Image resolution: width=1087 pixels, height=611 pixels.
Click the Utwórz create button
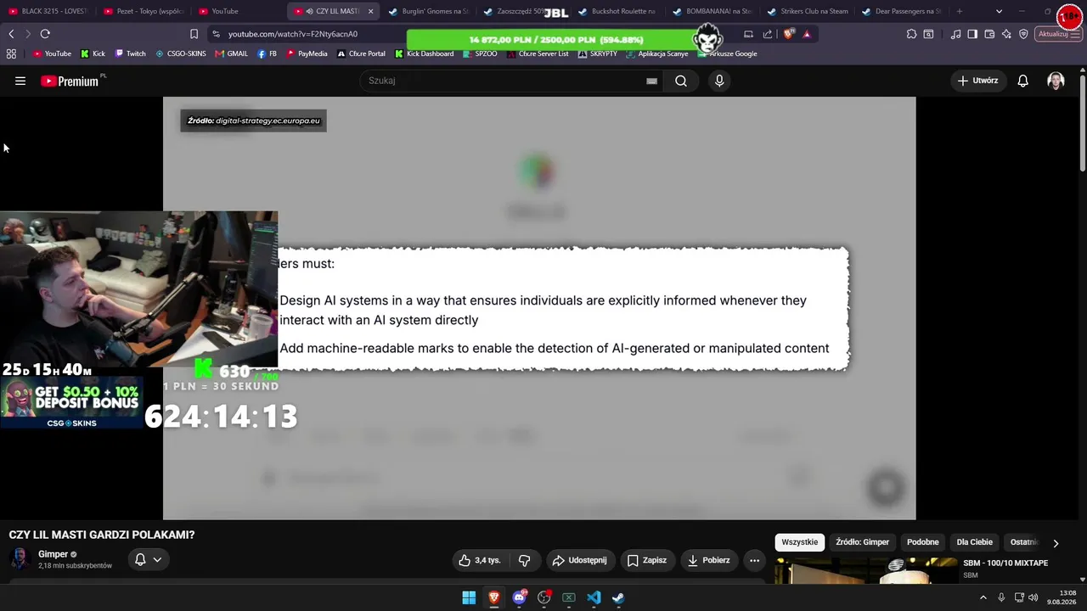[977, 81]
